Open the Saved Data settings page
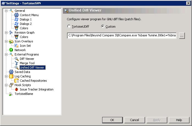Screen dimensions: 192x126 point(22,72)
